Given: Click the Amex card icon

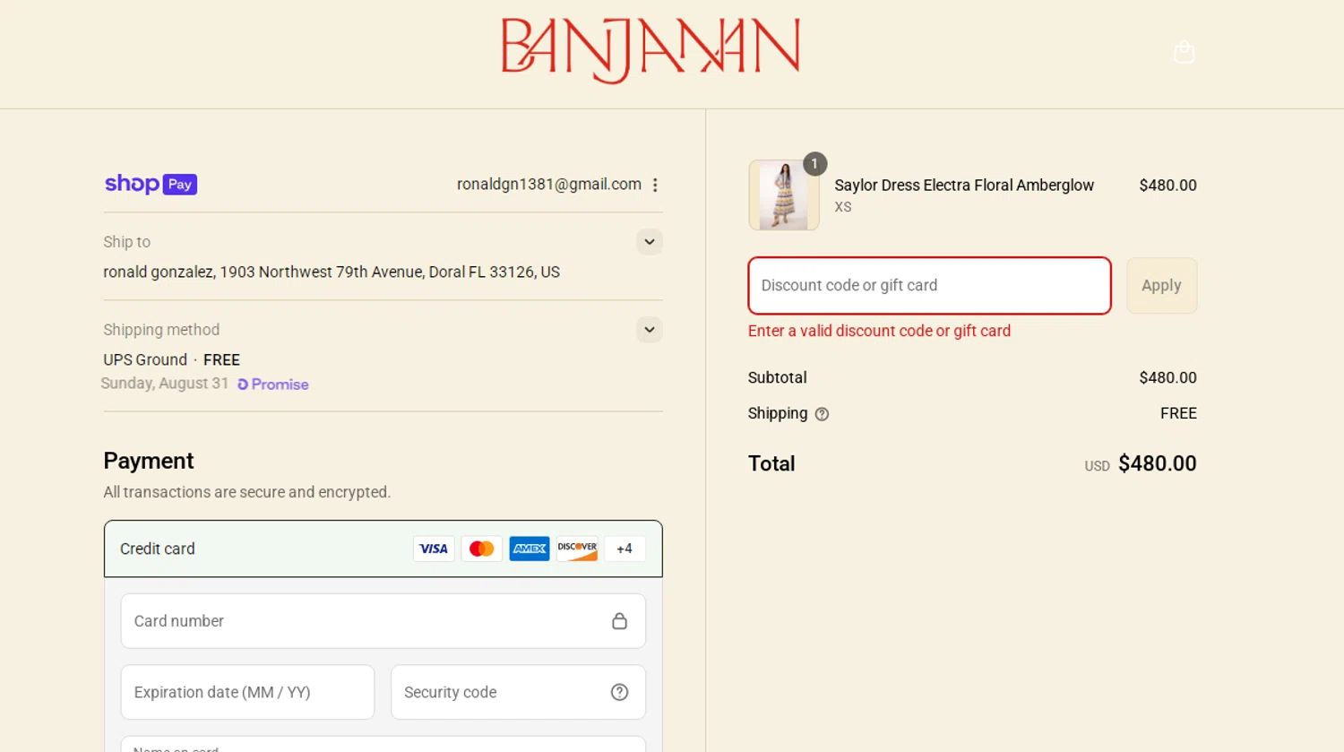Looking at the screenshot, I should 530,549.
